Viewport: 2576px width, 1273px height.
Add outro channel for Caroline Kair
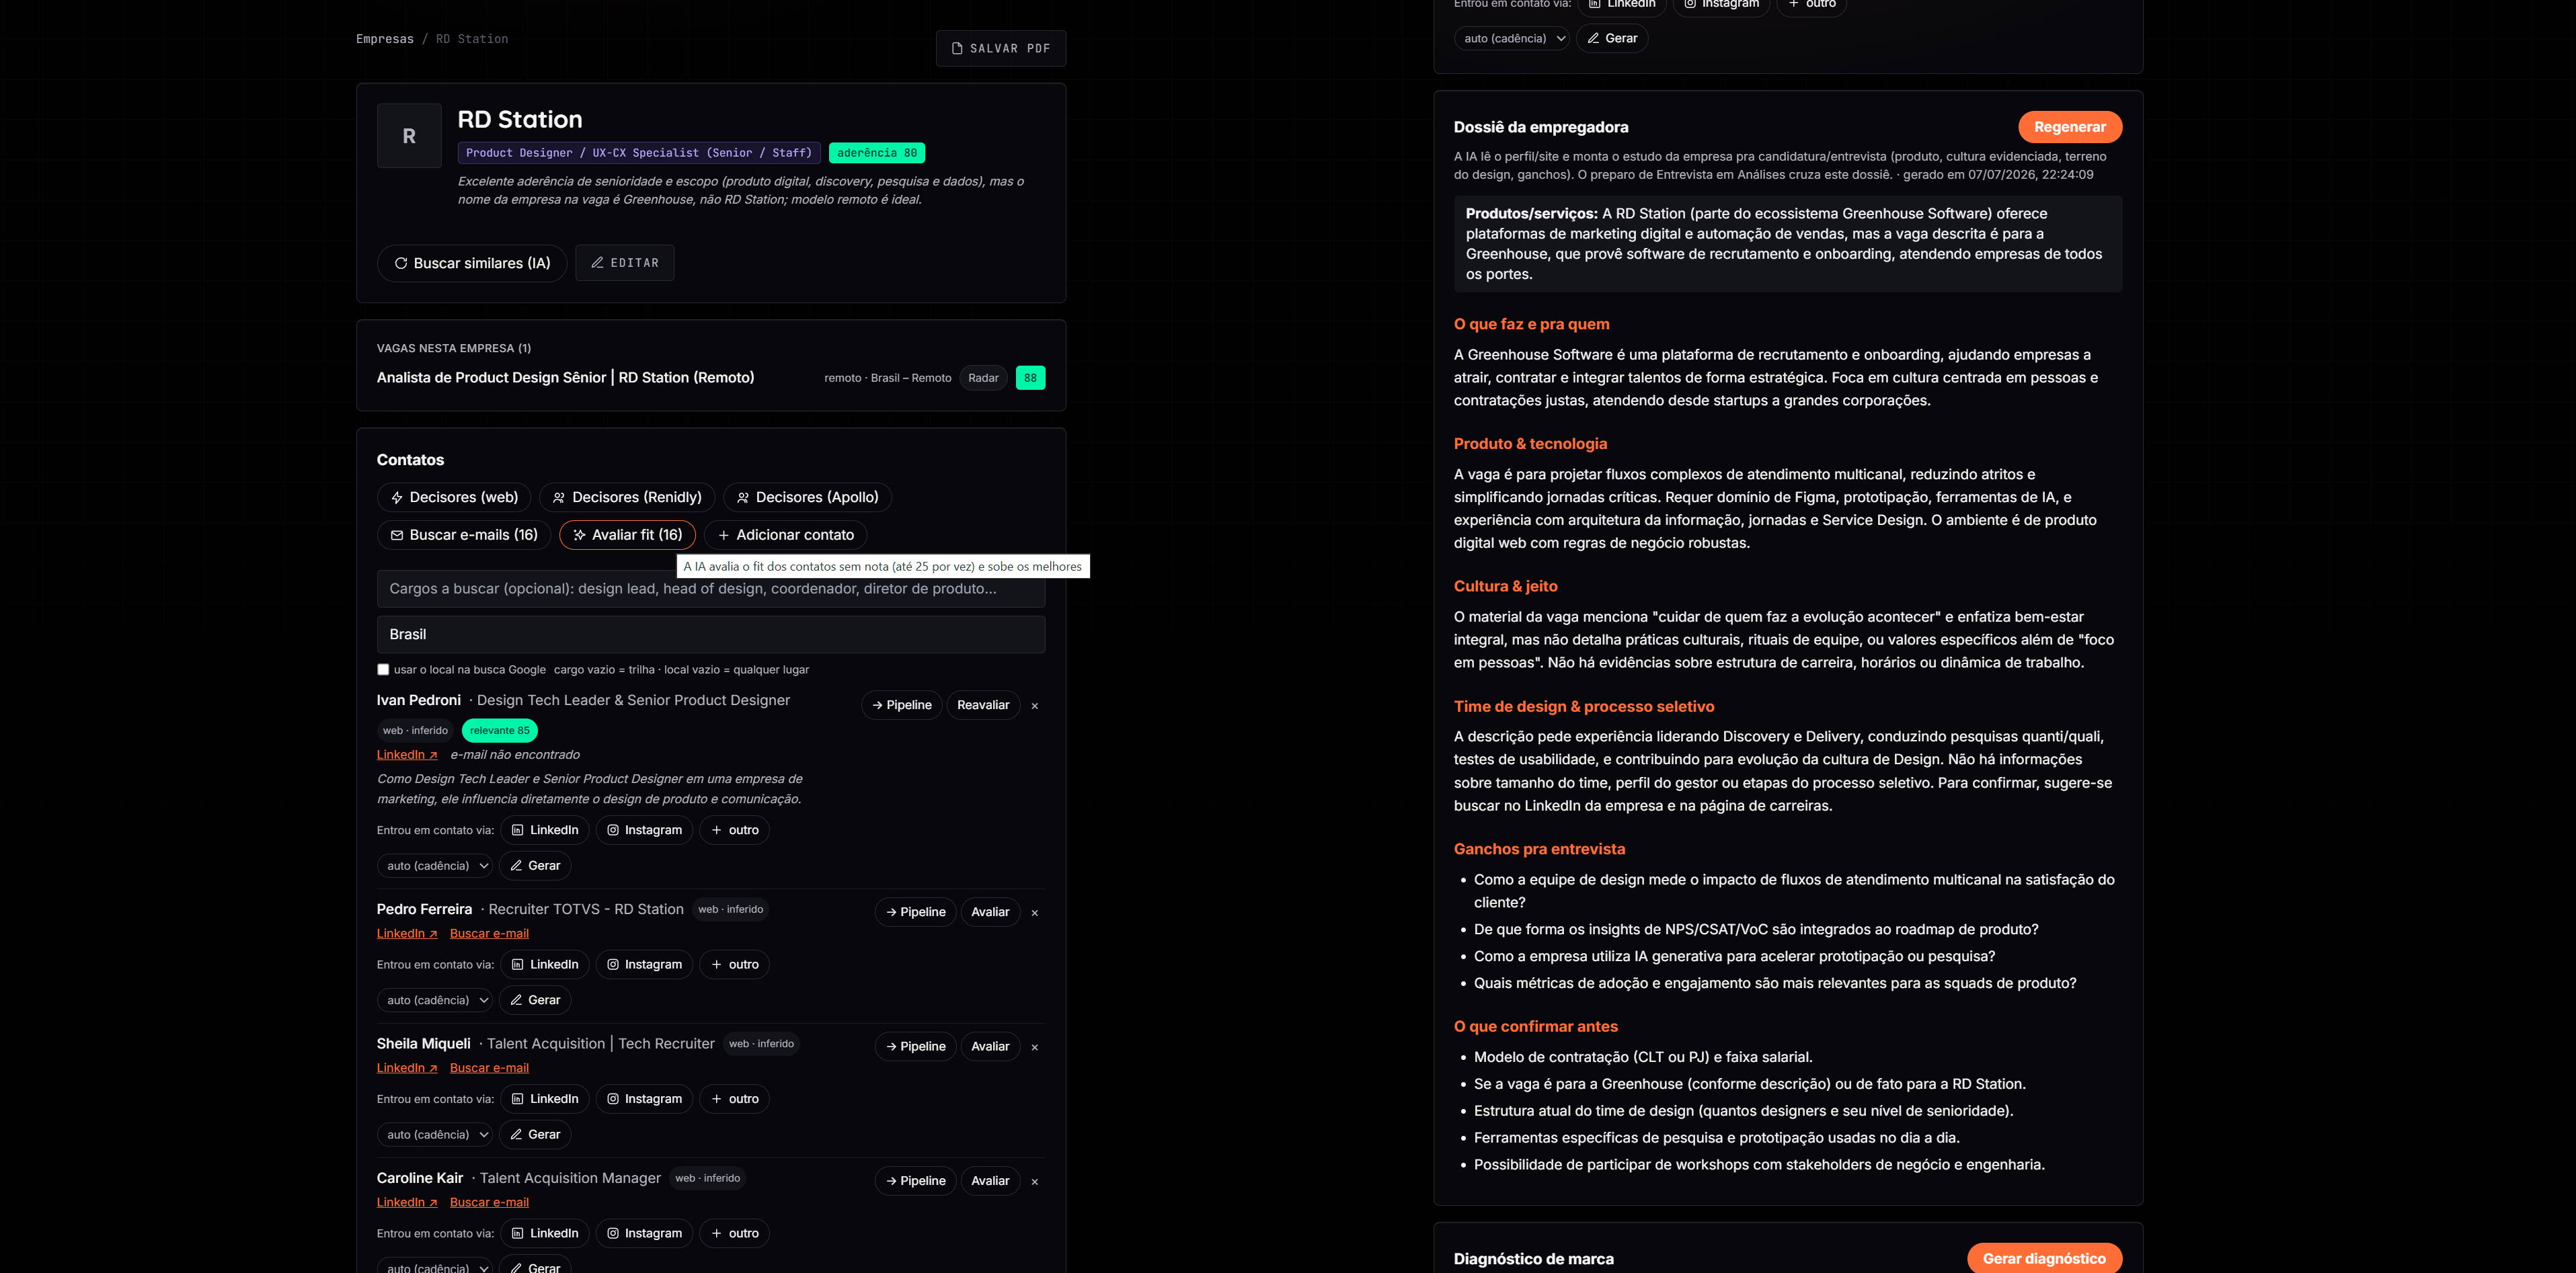734,1234
